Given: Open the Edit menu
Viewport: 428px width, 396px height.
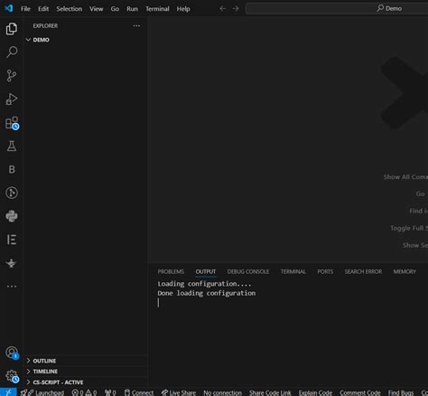Looking at the screenshot, I should pos(43,9).
